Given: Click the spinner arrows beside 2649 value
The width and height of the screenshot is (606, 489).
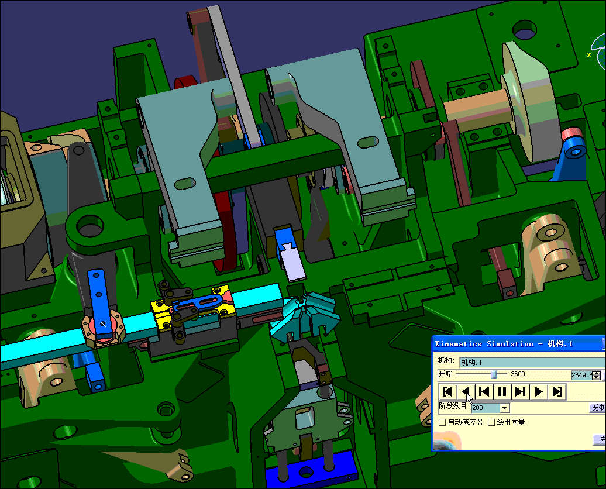Looking at the screenshot, I should (x=597, y=375).
